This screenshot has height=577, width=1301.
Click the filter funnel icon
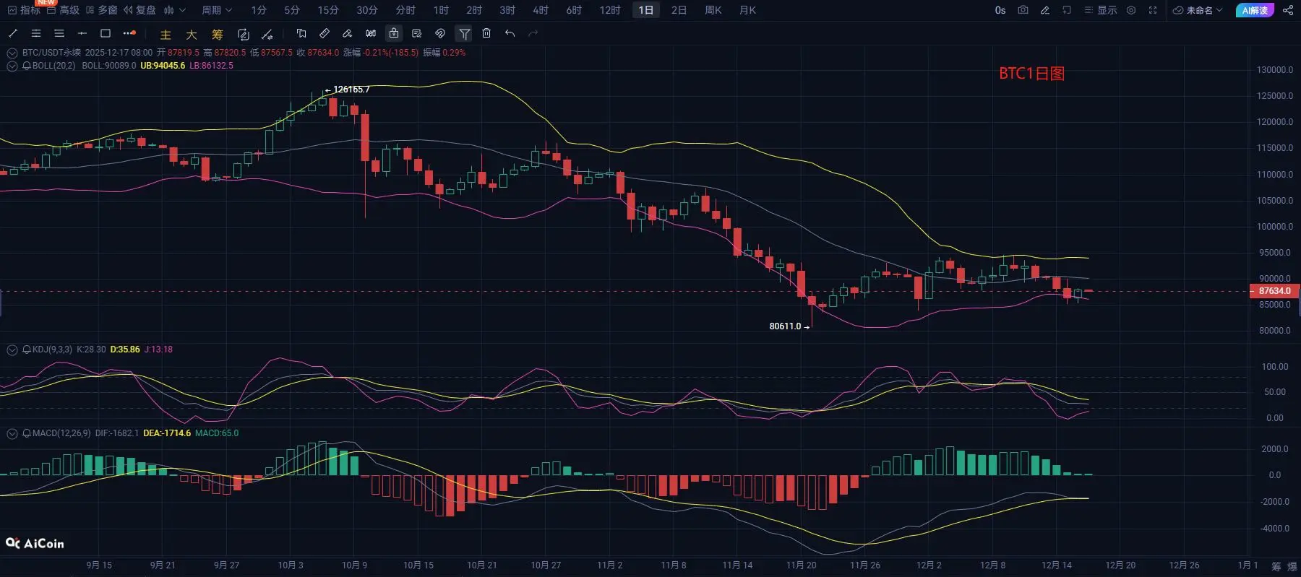point(464,33)
